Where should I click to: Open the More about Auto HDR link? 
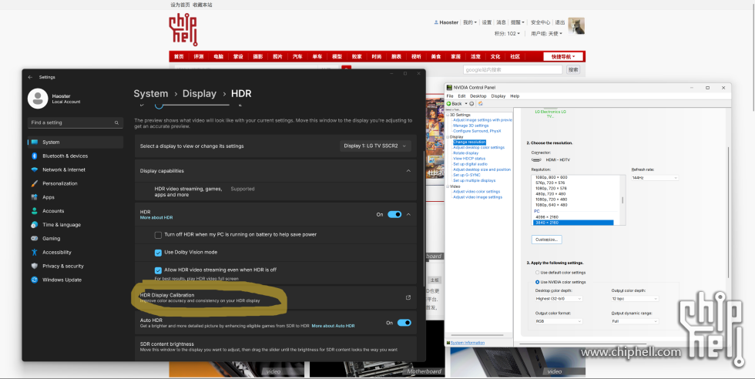[333, 326]
